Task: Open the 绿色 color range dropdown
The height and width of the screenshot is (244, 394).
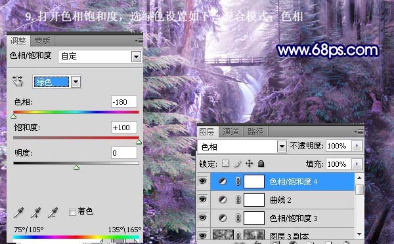Action: pyautogui.click(x=76, y=82)
